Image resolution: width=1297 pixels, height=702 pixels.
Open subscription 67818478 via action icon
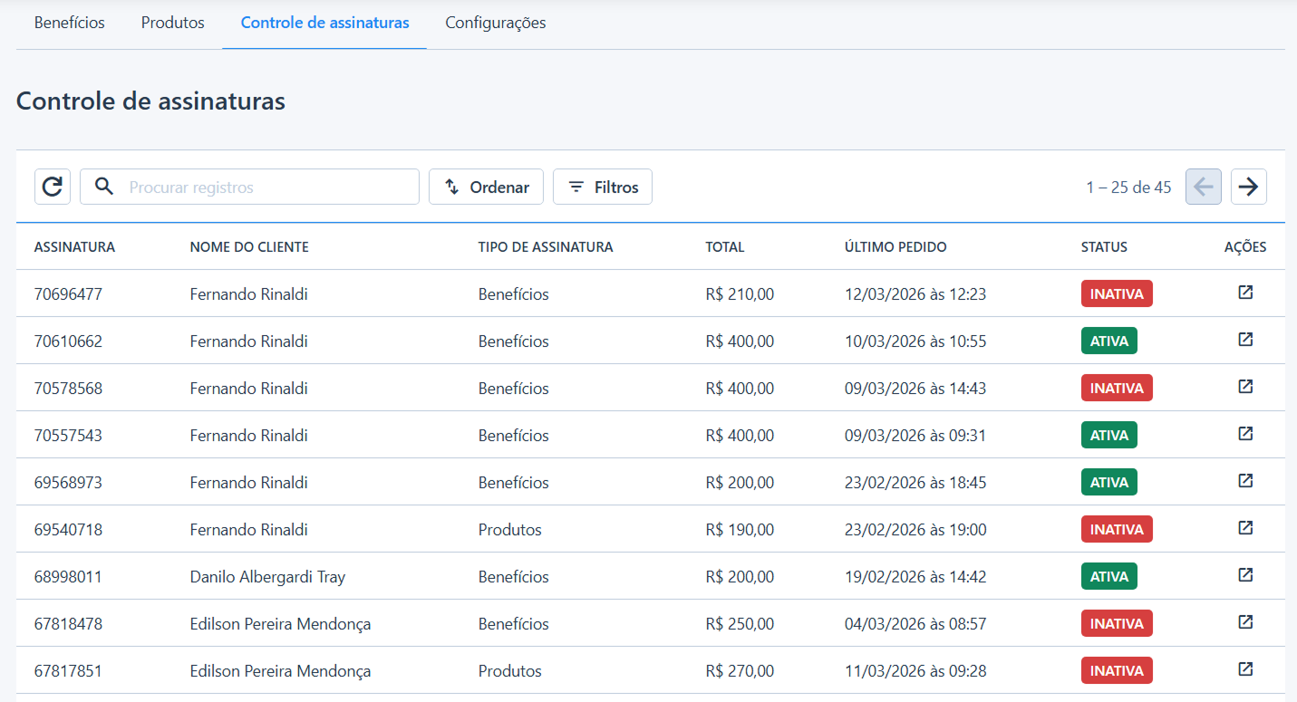(1245, 622)
